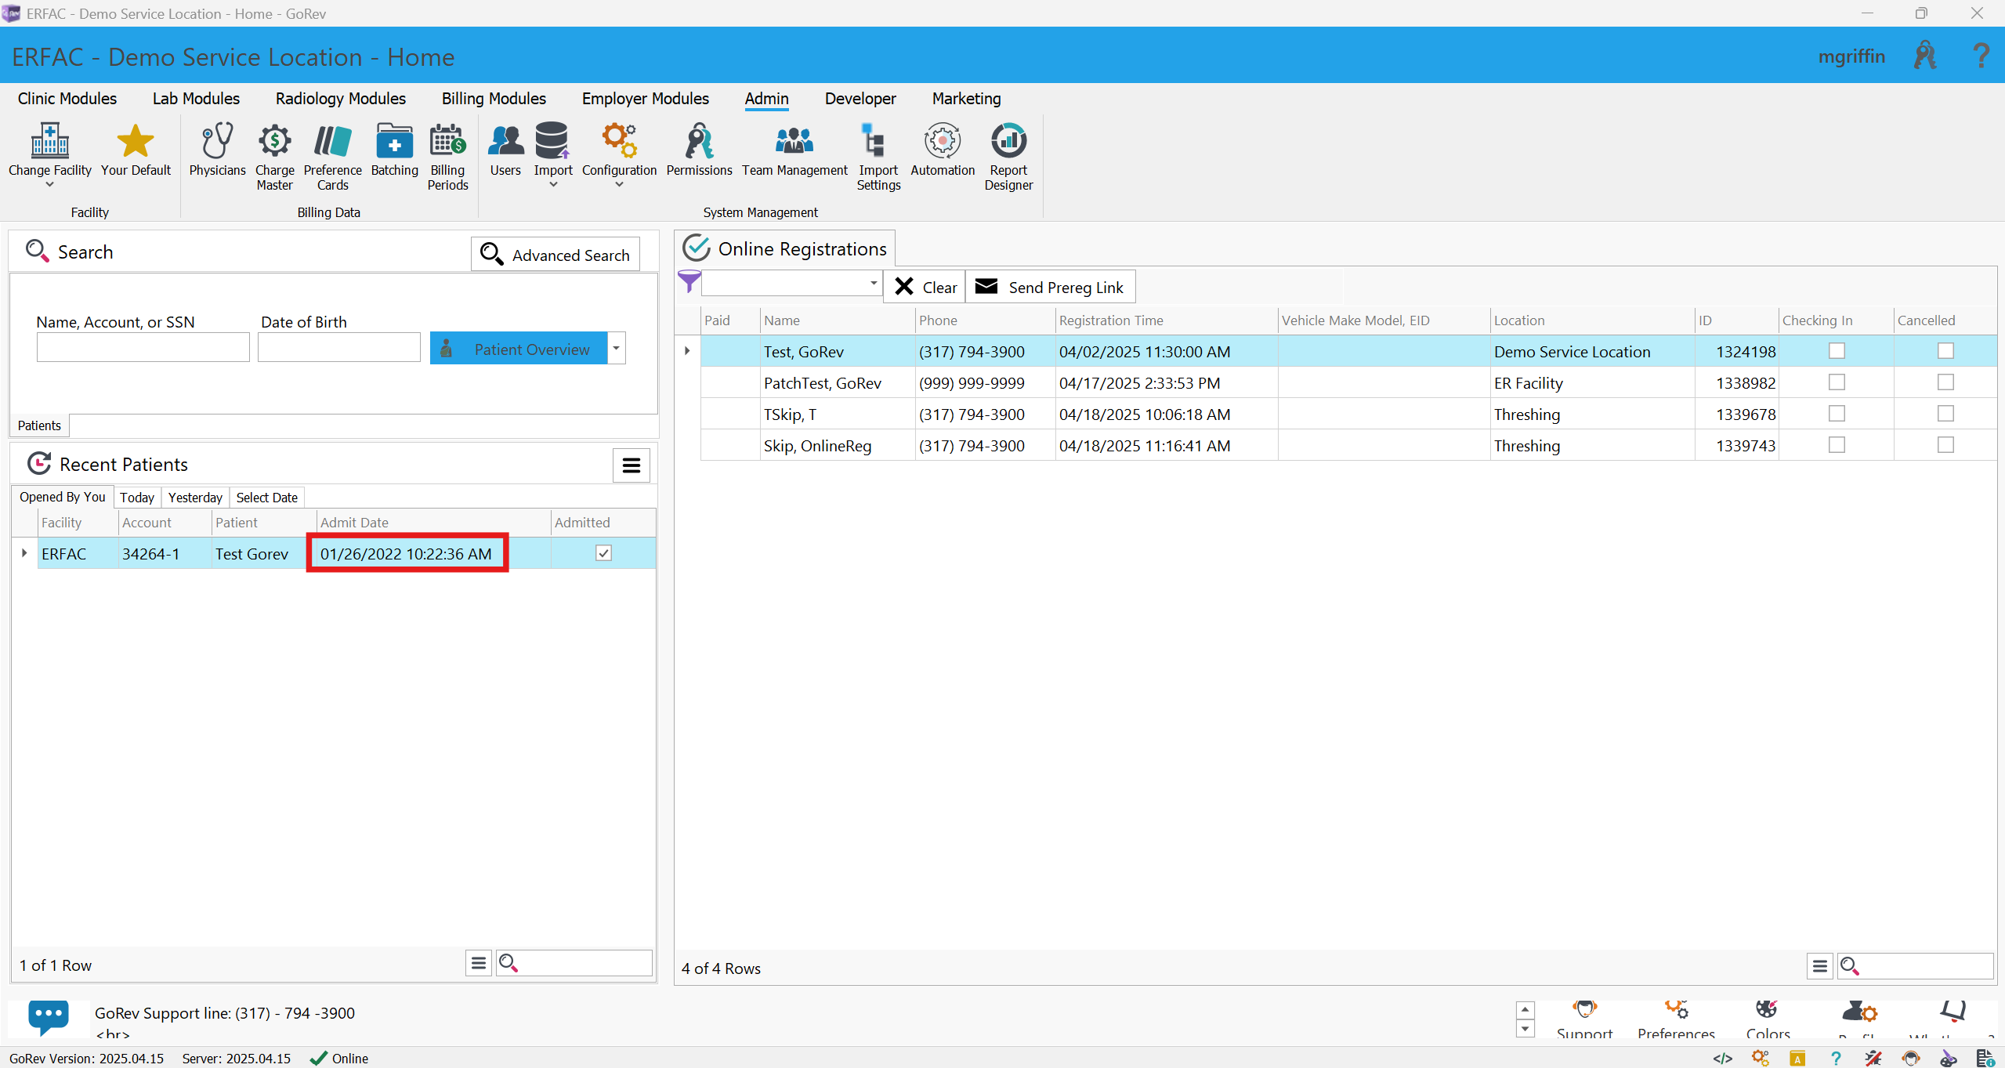Screen dimensions: 2005x1068
Task: Open the Patient Overview dropdown arrow
Action: tap(617, 348)
